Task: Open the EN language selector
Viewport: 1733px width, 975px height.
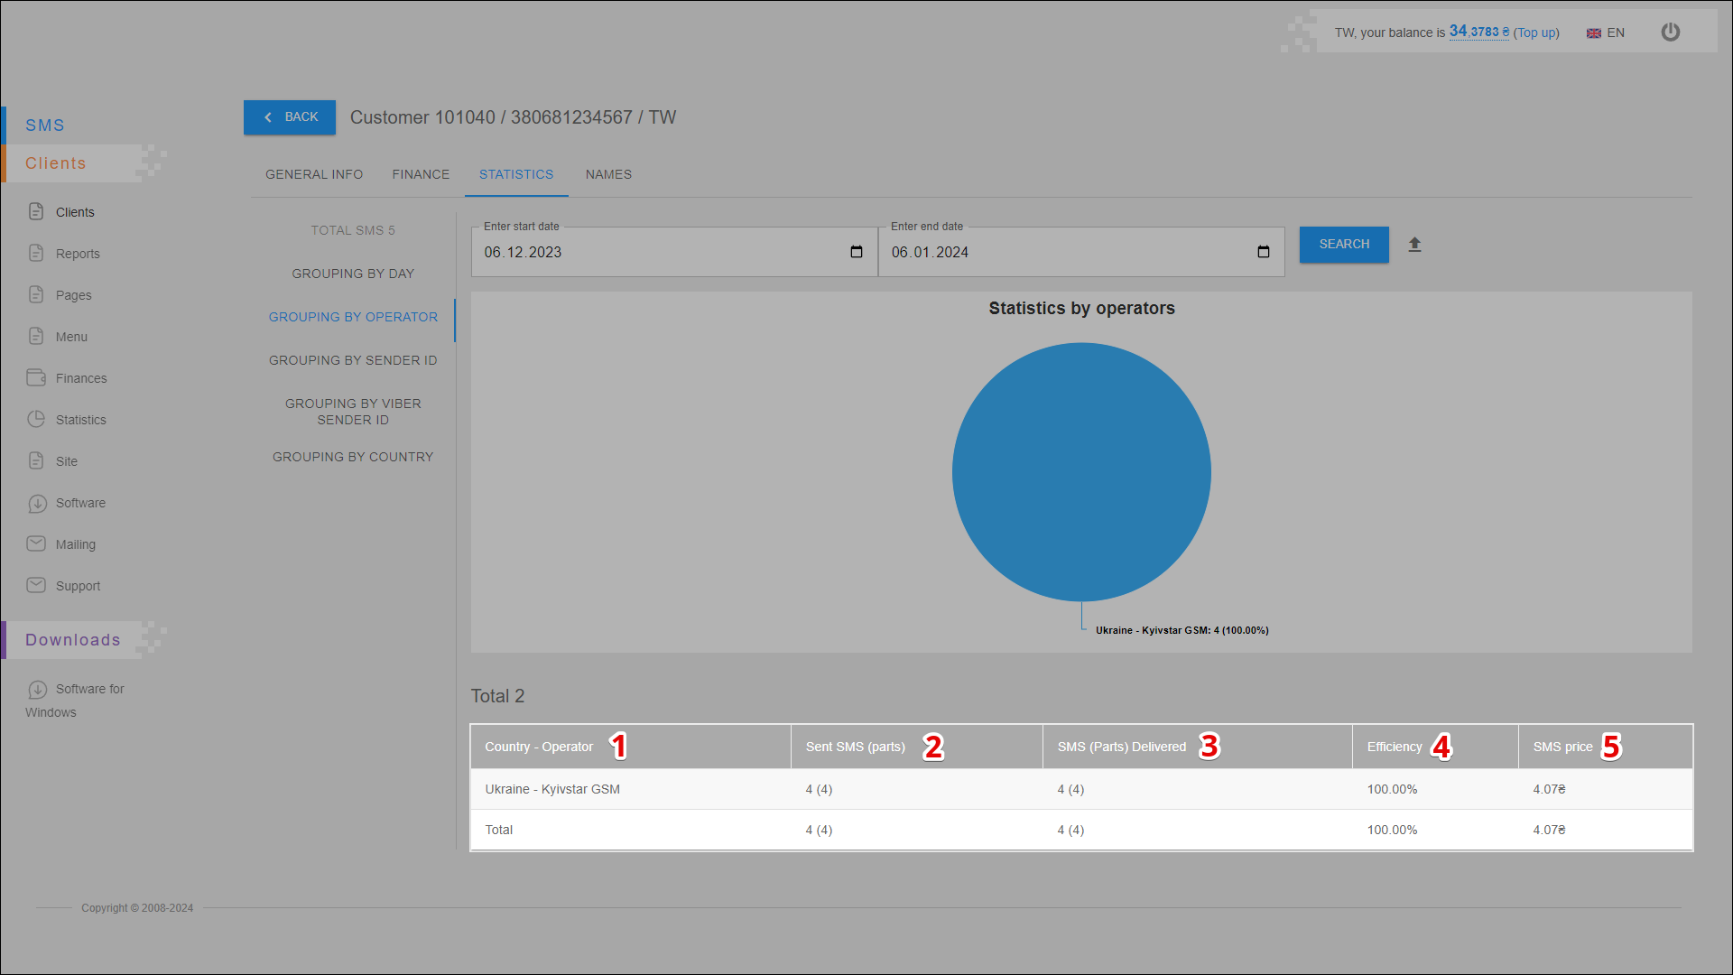Action: (x=1606, y=32)
